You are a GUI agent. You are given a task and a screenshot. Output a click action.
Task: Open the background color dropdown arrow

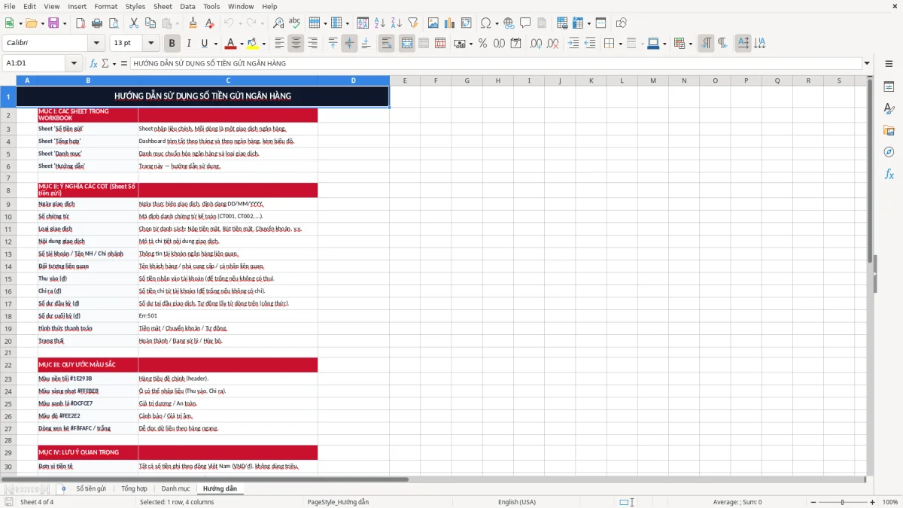point(263,44)
